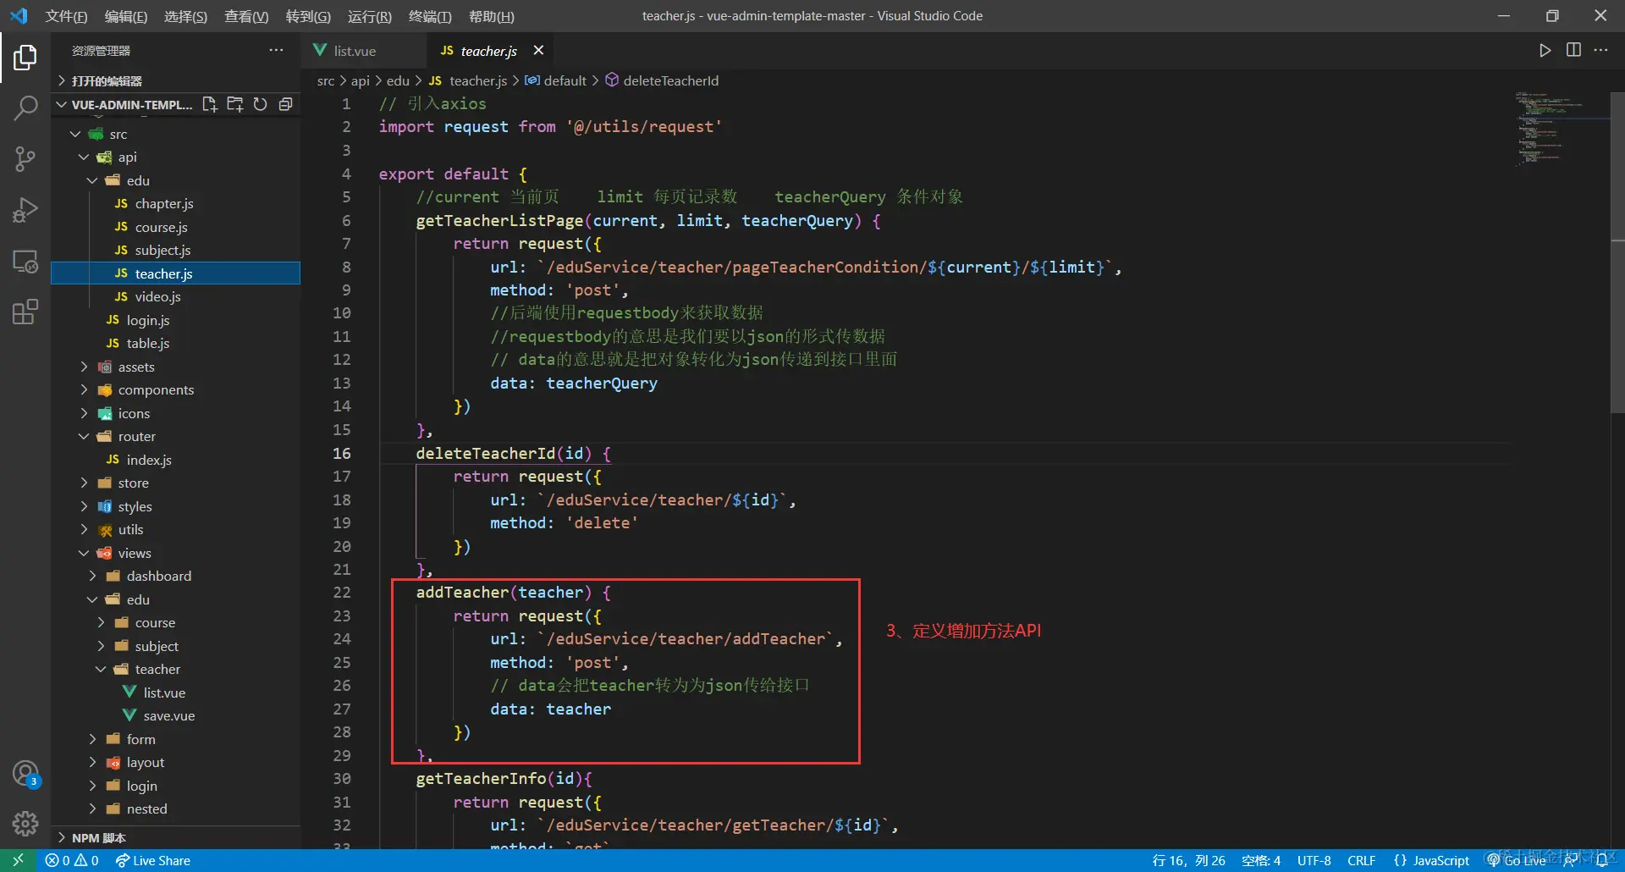Close the teacher.js editor tab
Screen dimensions: 1625x872
point(538,51)
